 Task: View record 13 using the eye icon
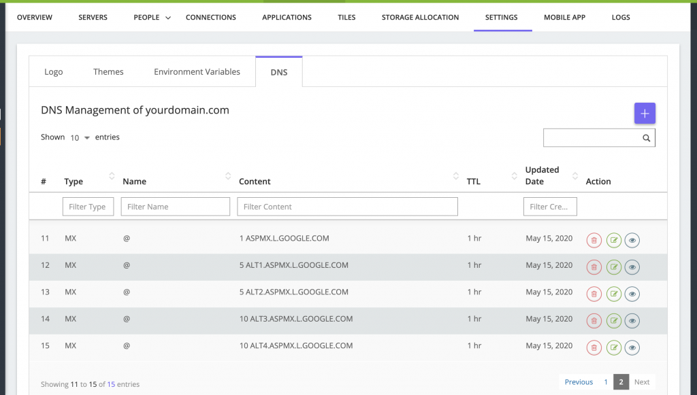click(632, 294)
